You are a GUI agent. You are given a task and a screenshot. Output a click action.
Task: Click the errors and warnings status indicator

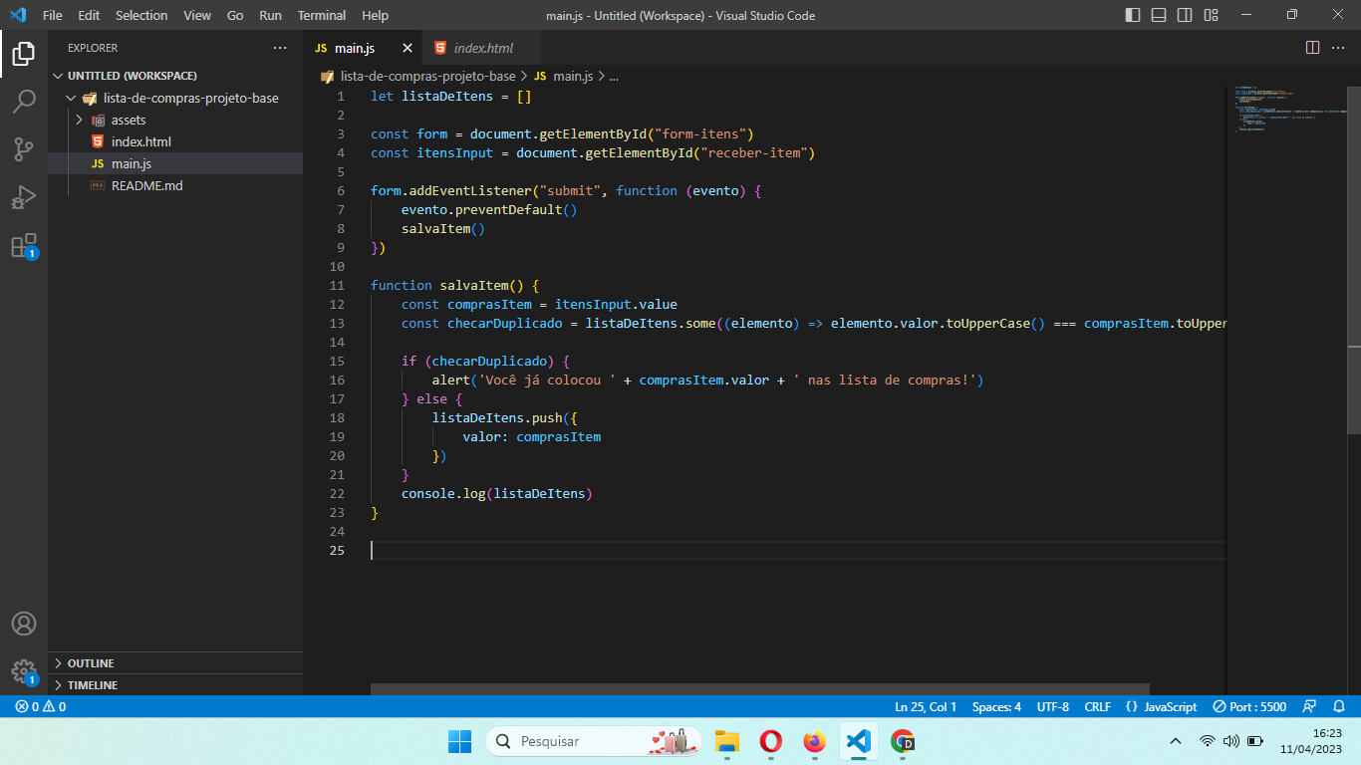point(41,706)
